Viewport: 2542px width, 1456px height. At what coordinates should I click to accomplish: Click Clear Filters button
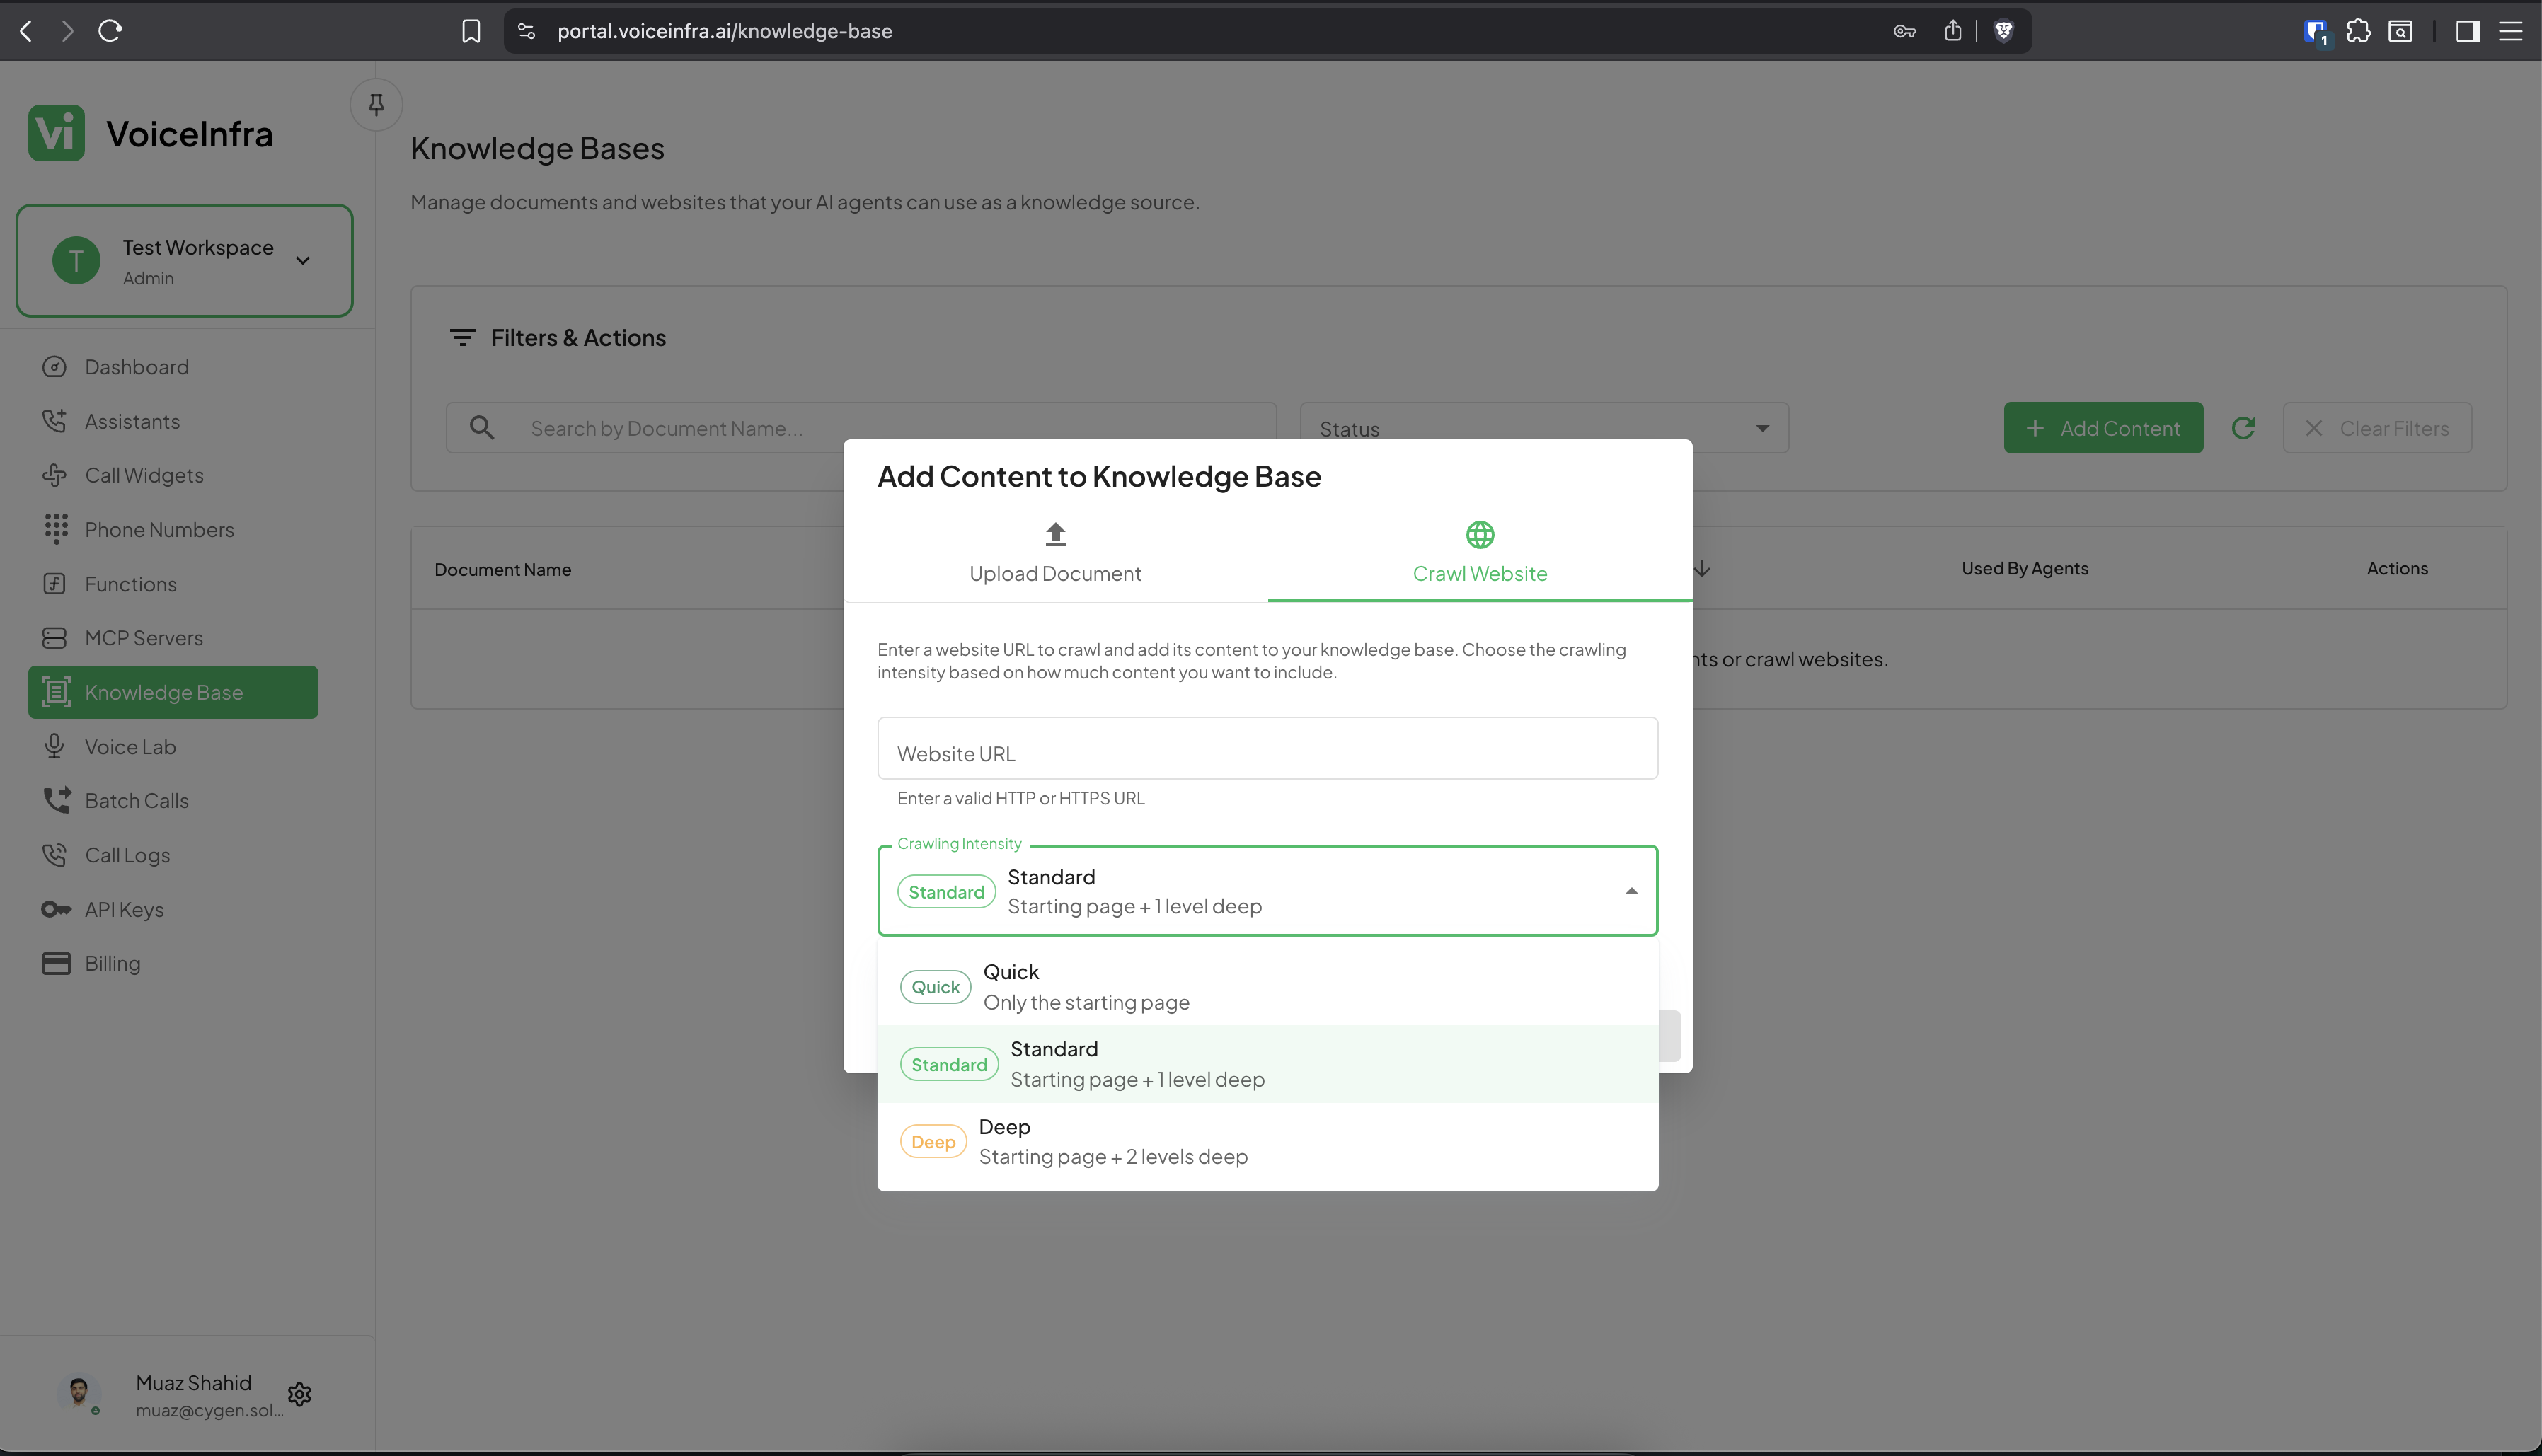coord(2377,428)
